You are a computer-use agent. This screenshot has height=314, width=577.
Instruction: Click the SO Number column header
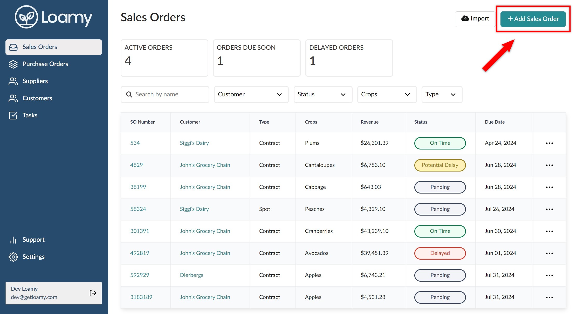(142, 122)
